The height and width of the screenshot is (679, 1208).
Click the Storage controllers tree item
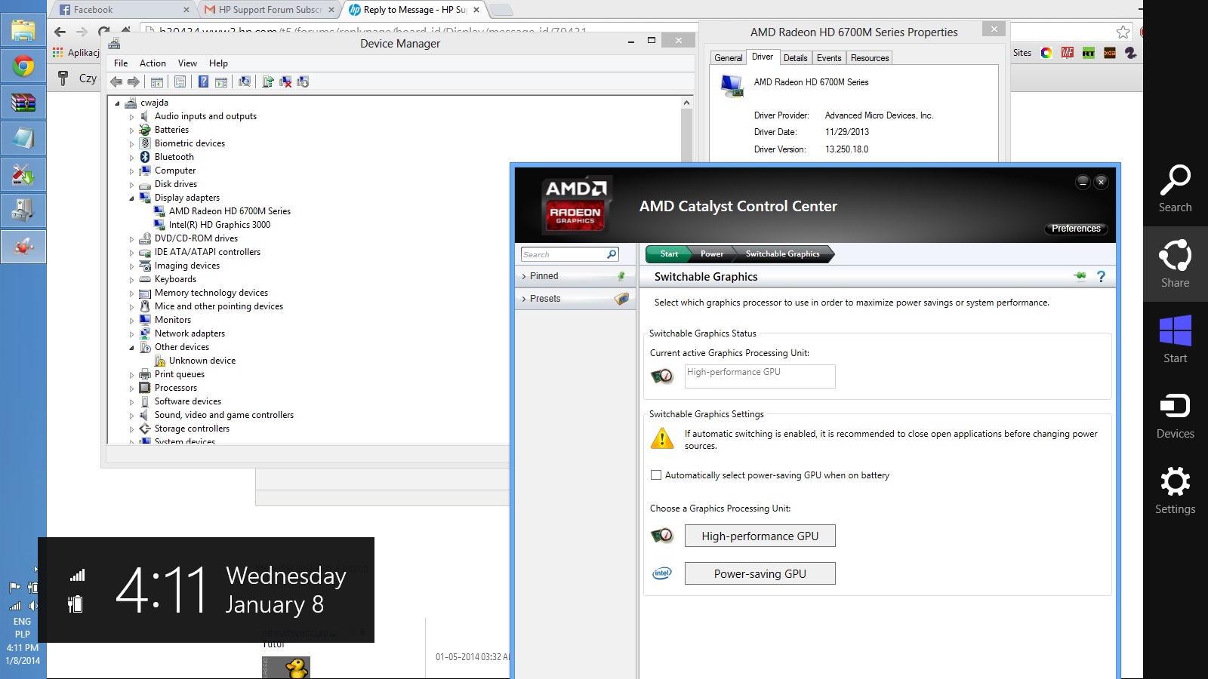tap(192, 429)
